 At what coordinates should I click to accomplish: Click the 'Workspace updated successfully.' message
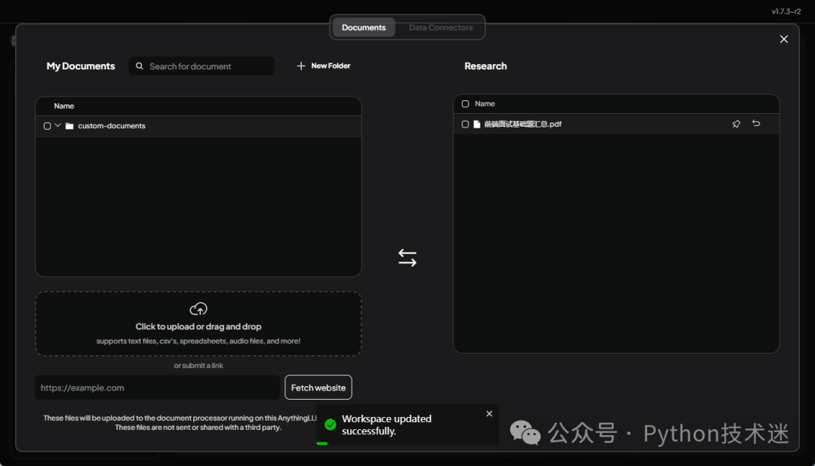tap(386, 425)
